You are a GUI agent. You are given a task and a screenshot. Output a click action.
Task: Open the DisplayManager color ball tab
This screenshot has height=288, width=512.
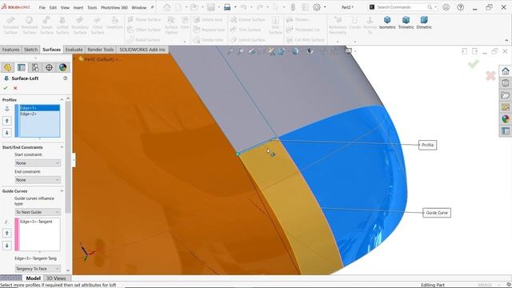[62, 67]
